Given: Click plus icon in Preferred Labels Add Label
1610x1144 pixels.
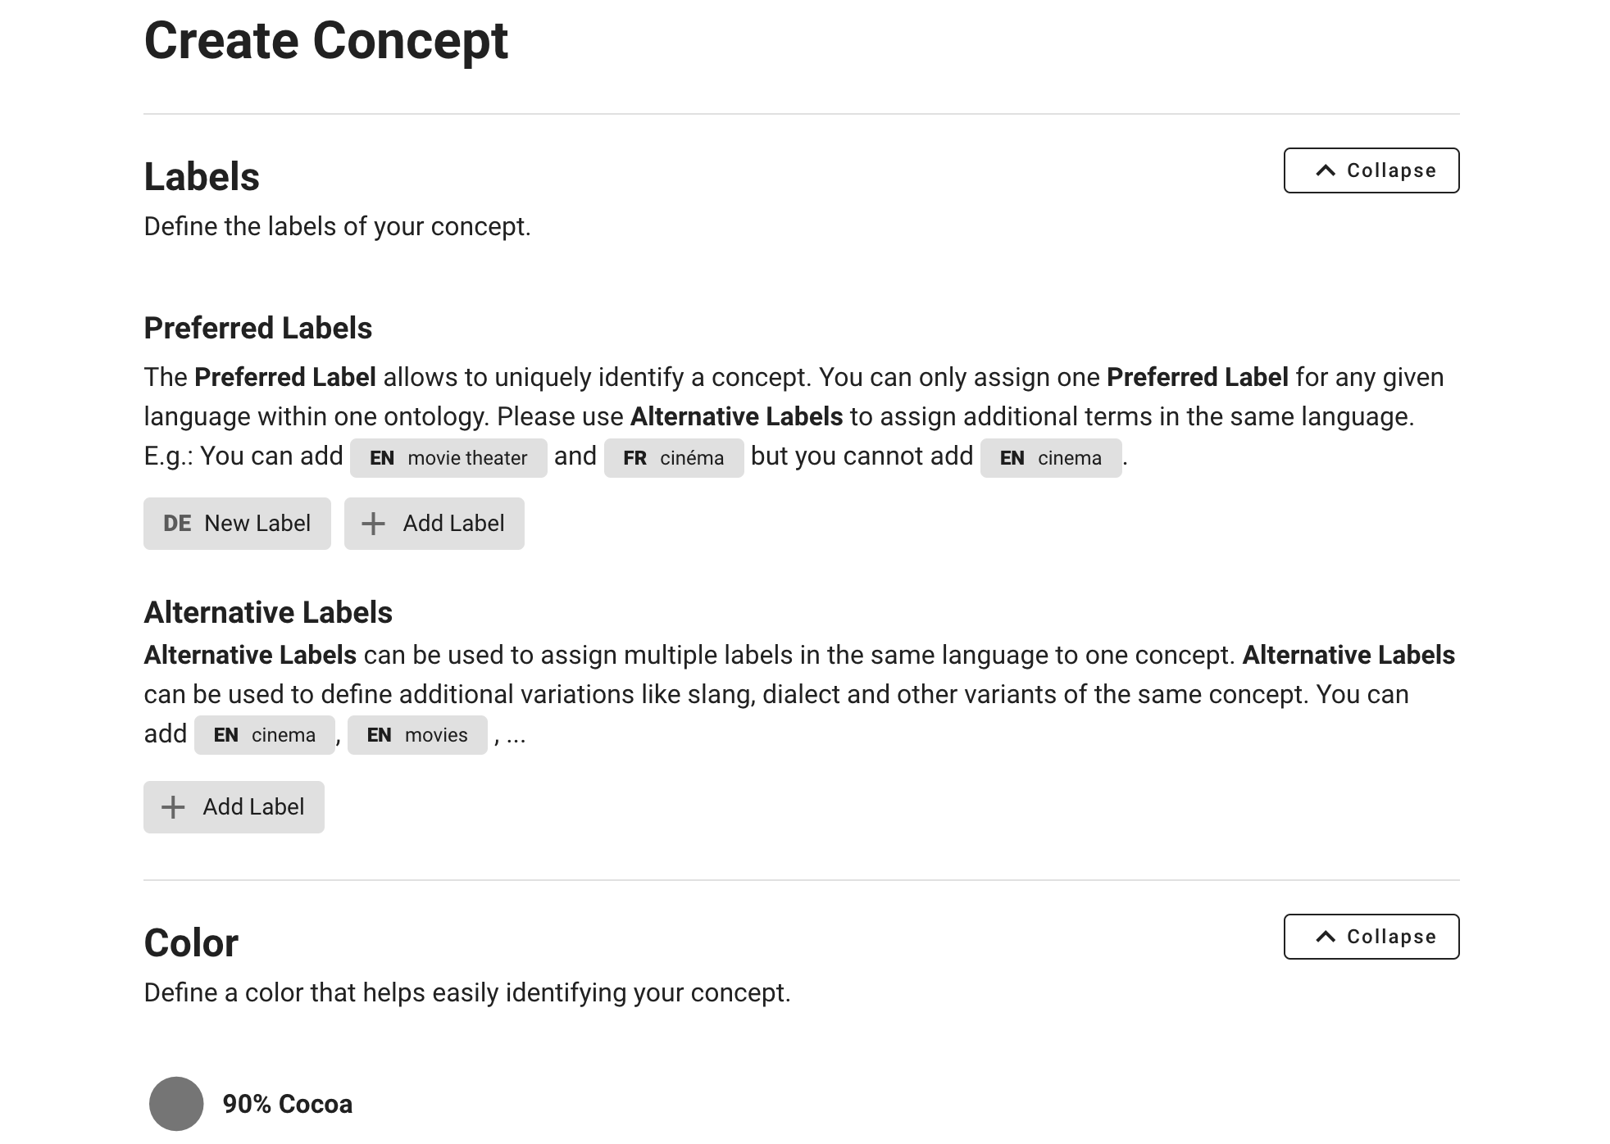Looking at the screenshot, I should coord(373,524).
